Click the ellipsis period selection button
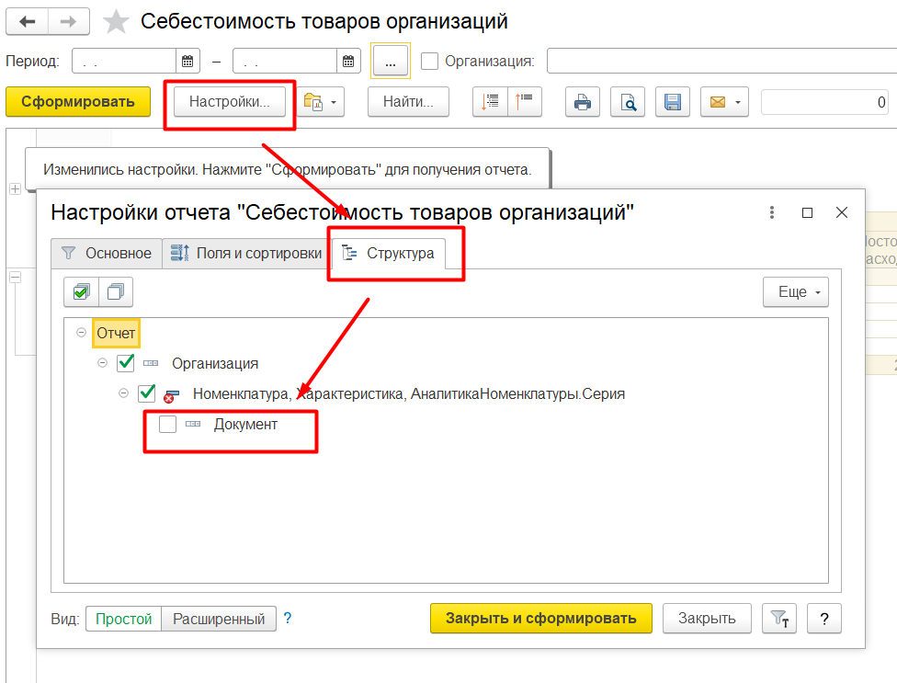This screenshot has width=897, height=683. [x=391, y=62]
